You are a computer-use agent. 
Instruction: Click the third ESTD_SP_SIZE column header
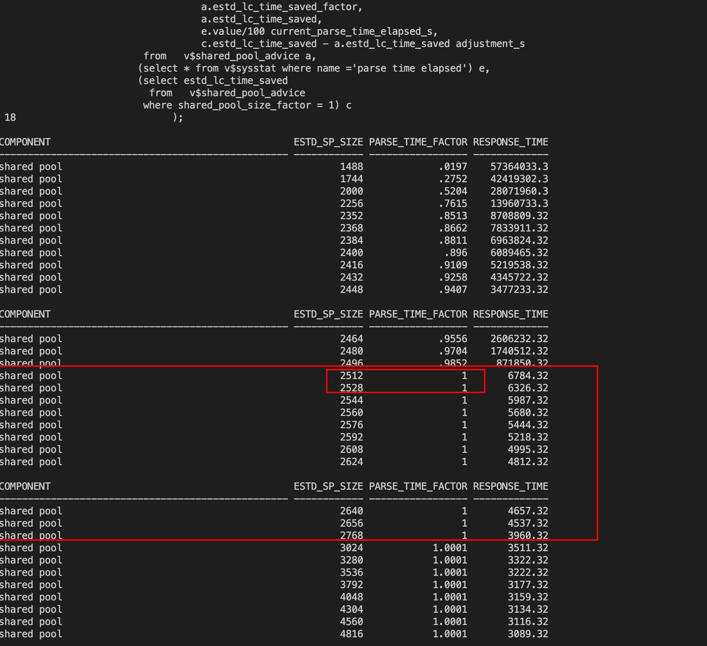point(329,486)
